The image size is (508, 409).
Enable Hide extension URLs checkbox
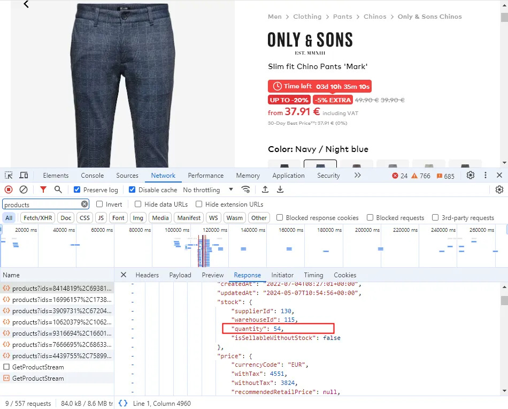click(x=199, y=204)
